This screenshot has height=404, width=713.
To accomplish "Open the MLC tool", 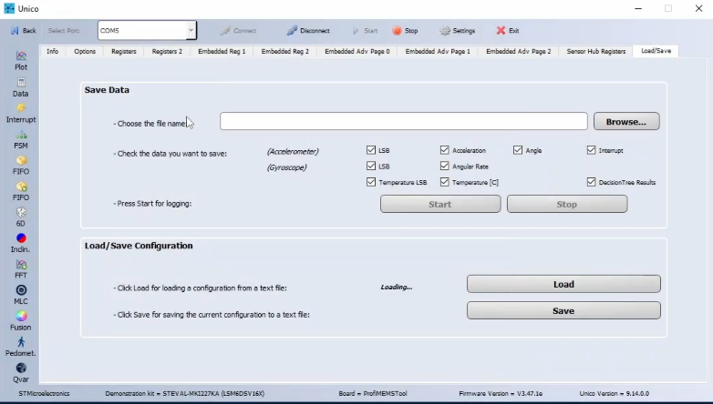I will [x=21, y=295].
